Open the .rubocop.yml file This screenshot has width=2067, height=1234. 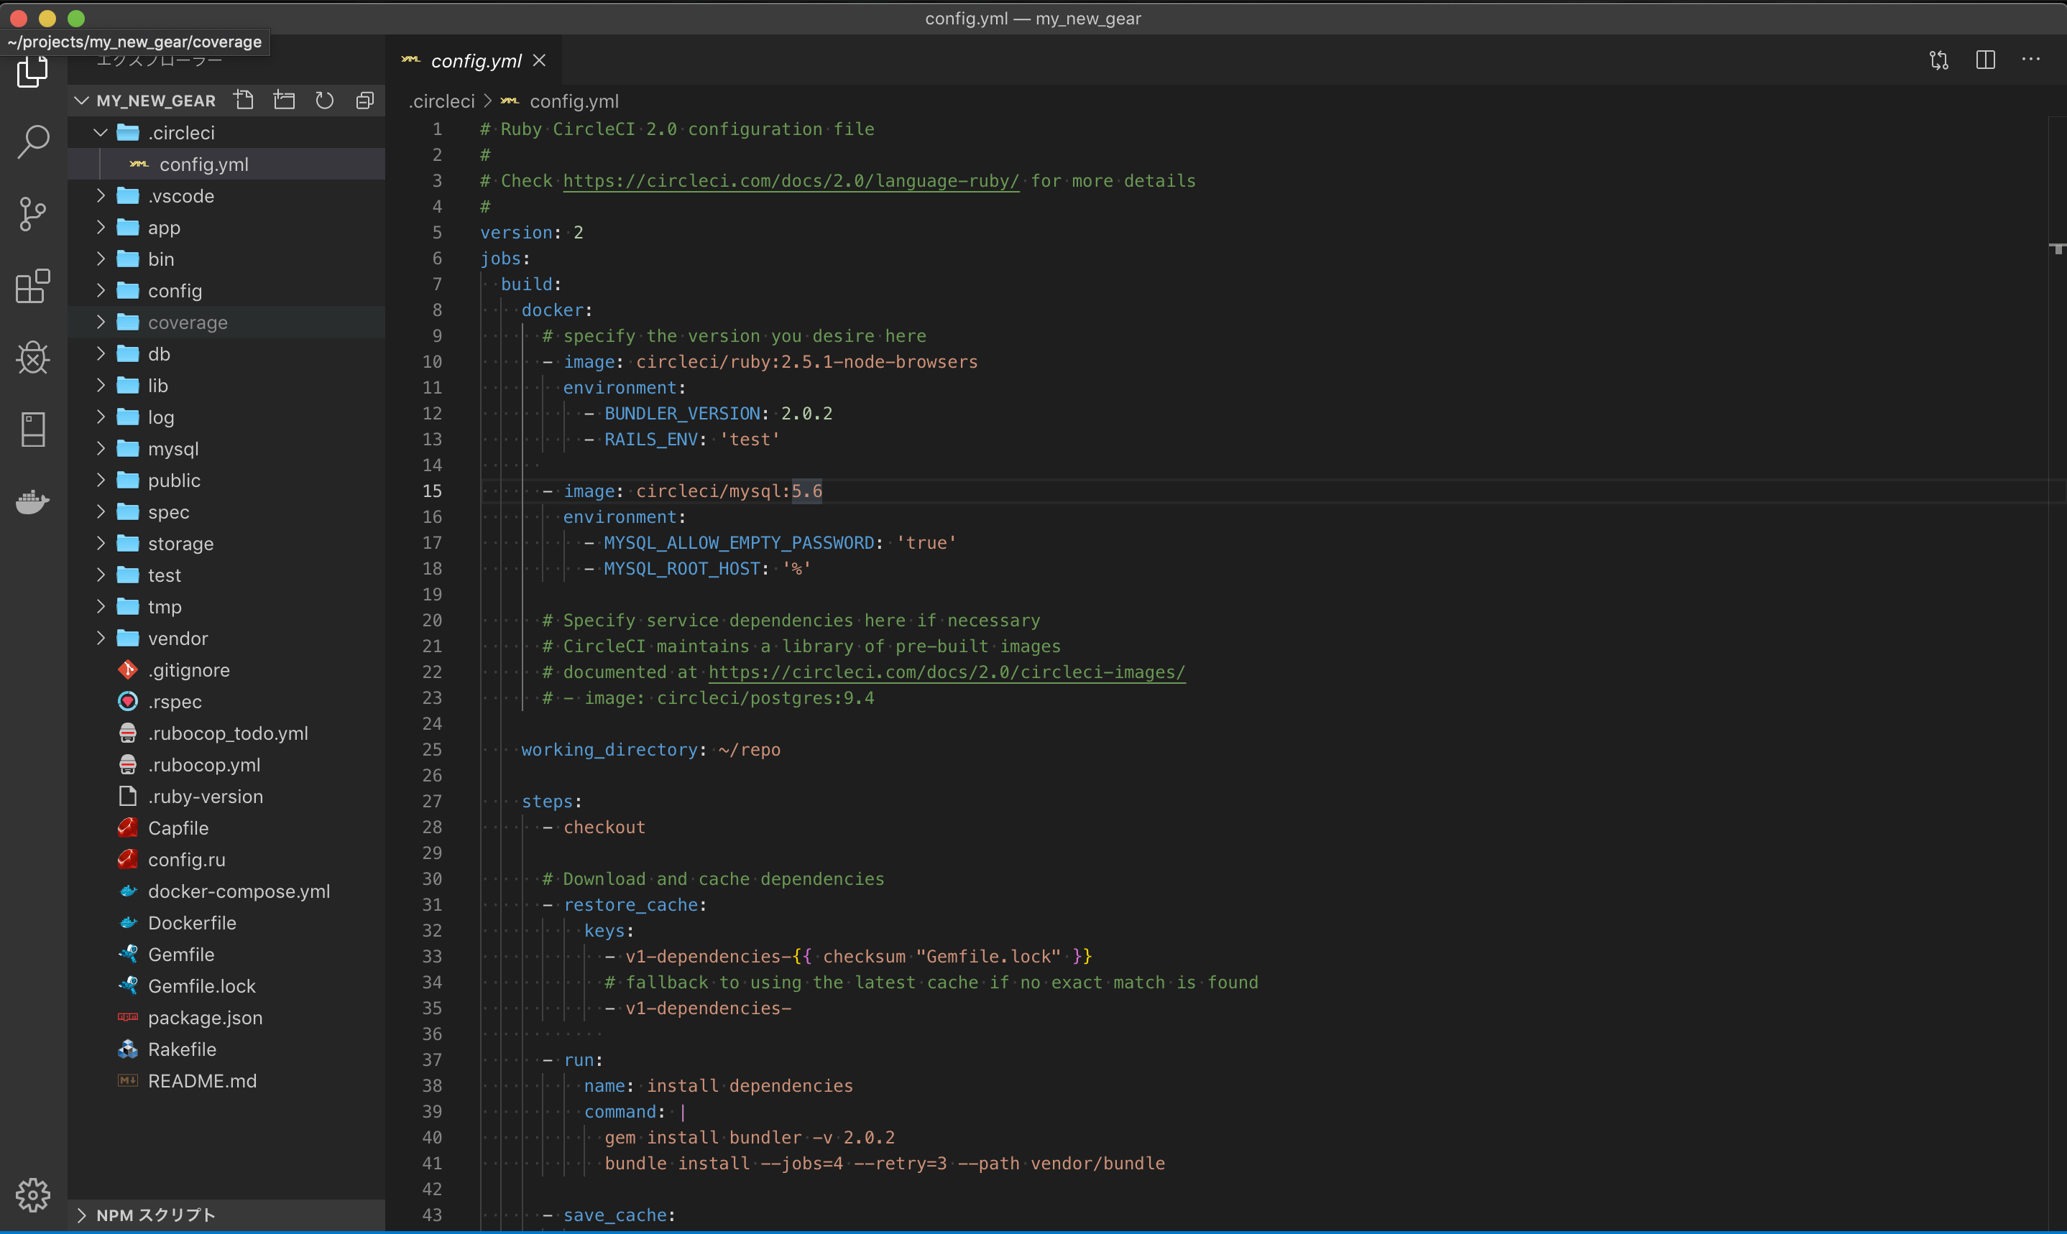[x=226, y=765]
